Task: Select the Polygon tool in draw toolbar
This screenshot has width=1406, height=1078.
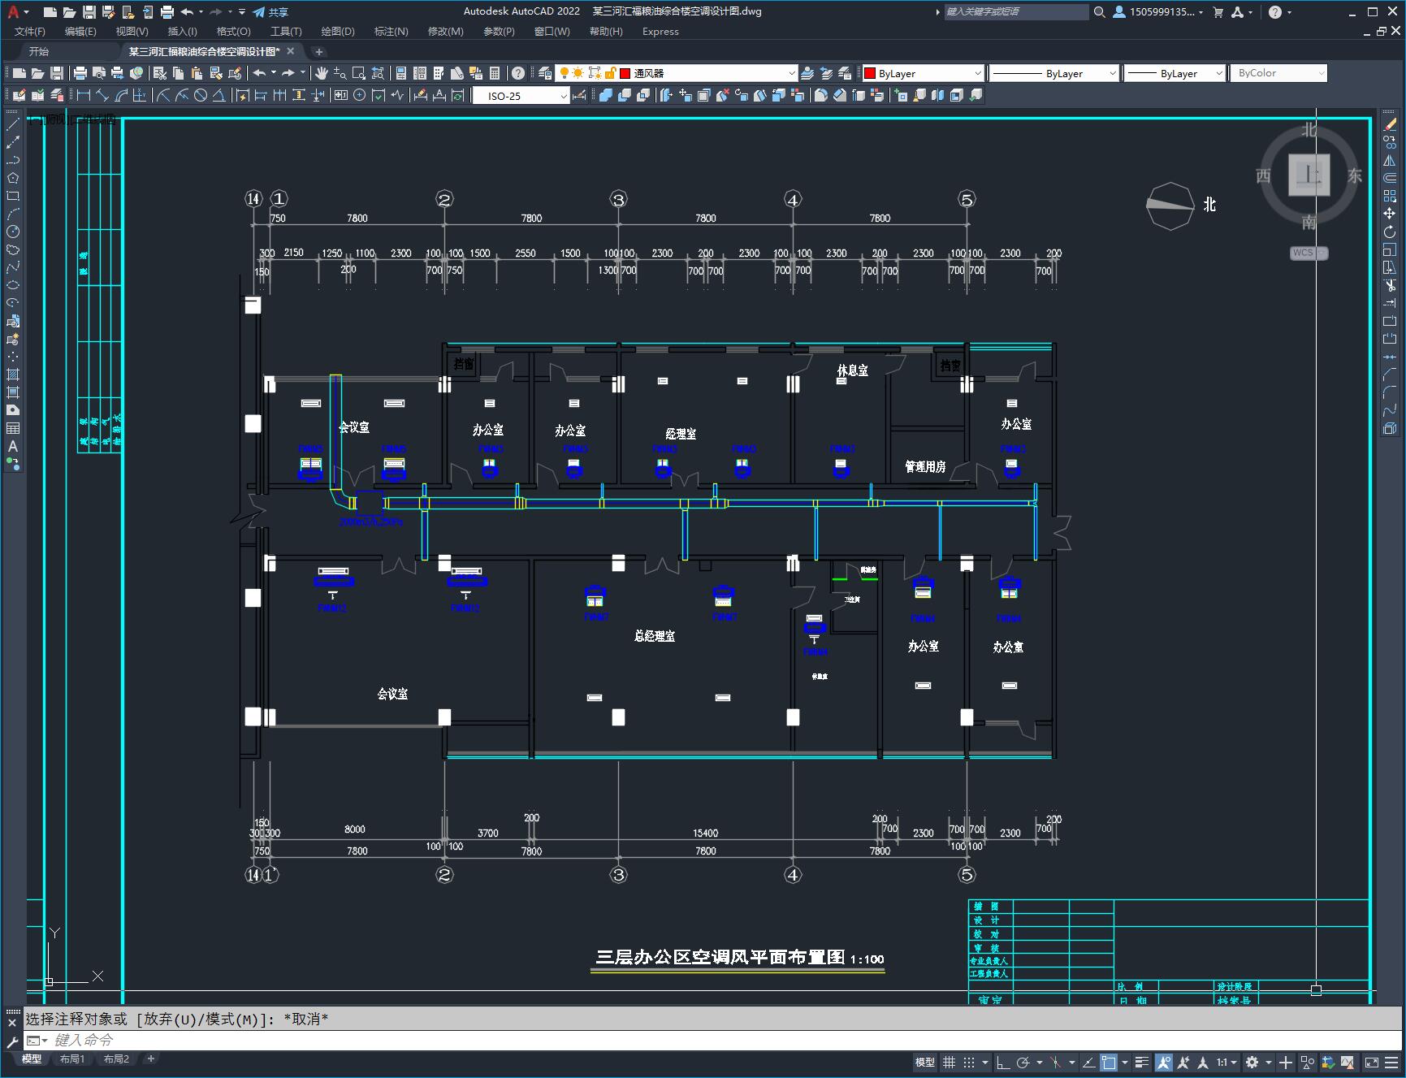Action: click(13, 178)
